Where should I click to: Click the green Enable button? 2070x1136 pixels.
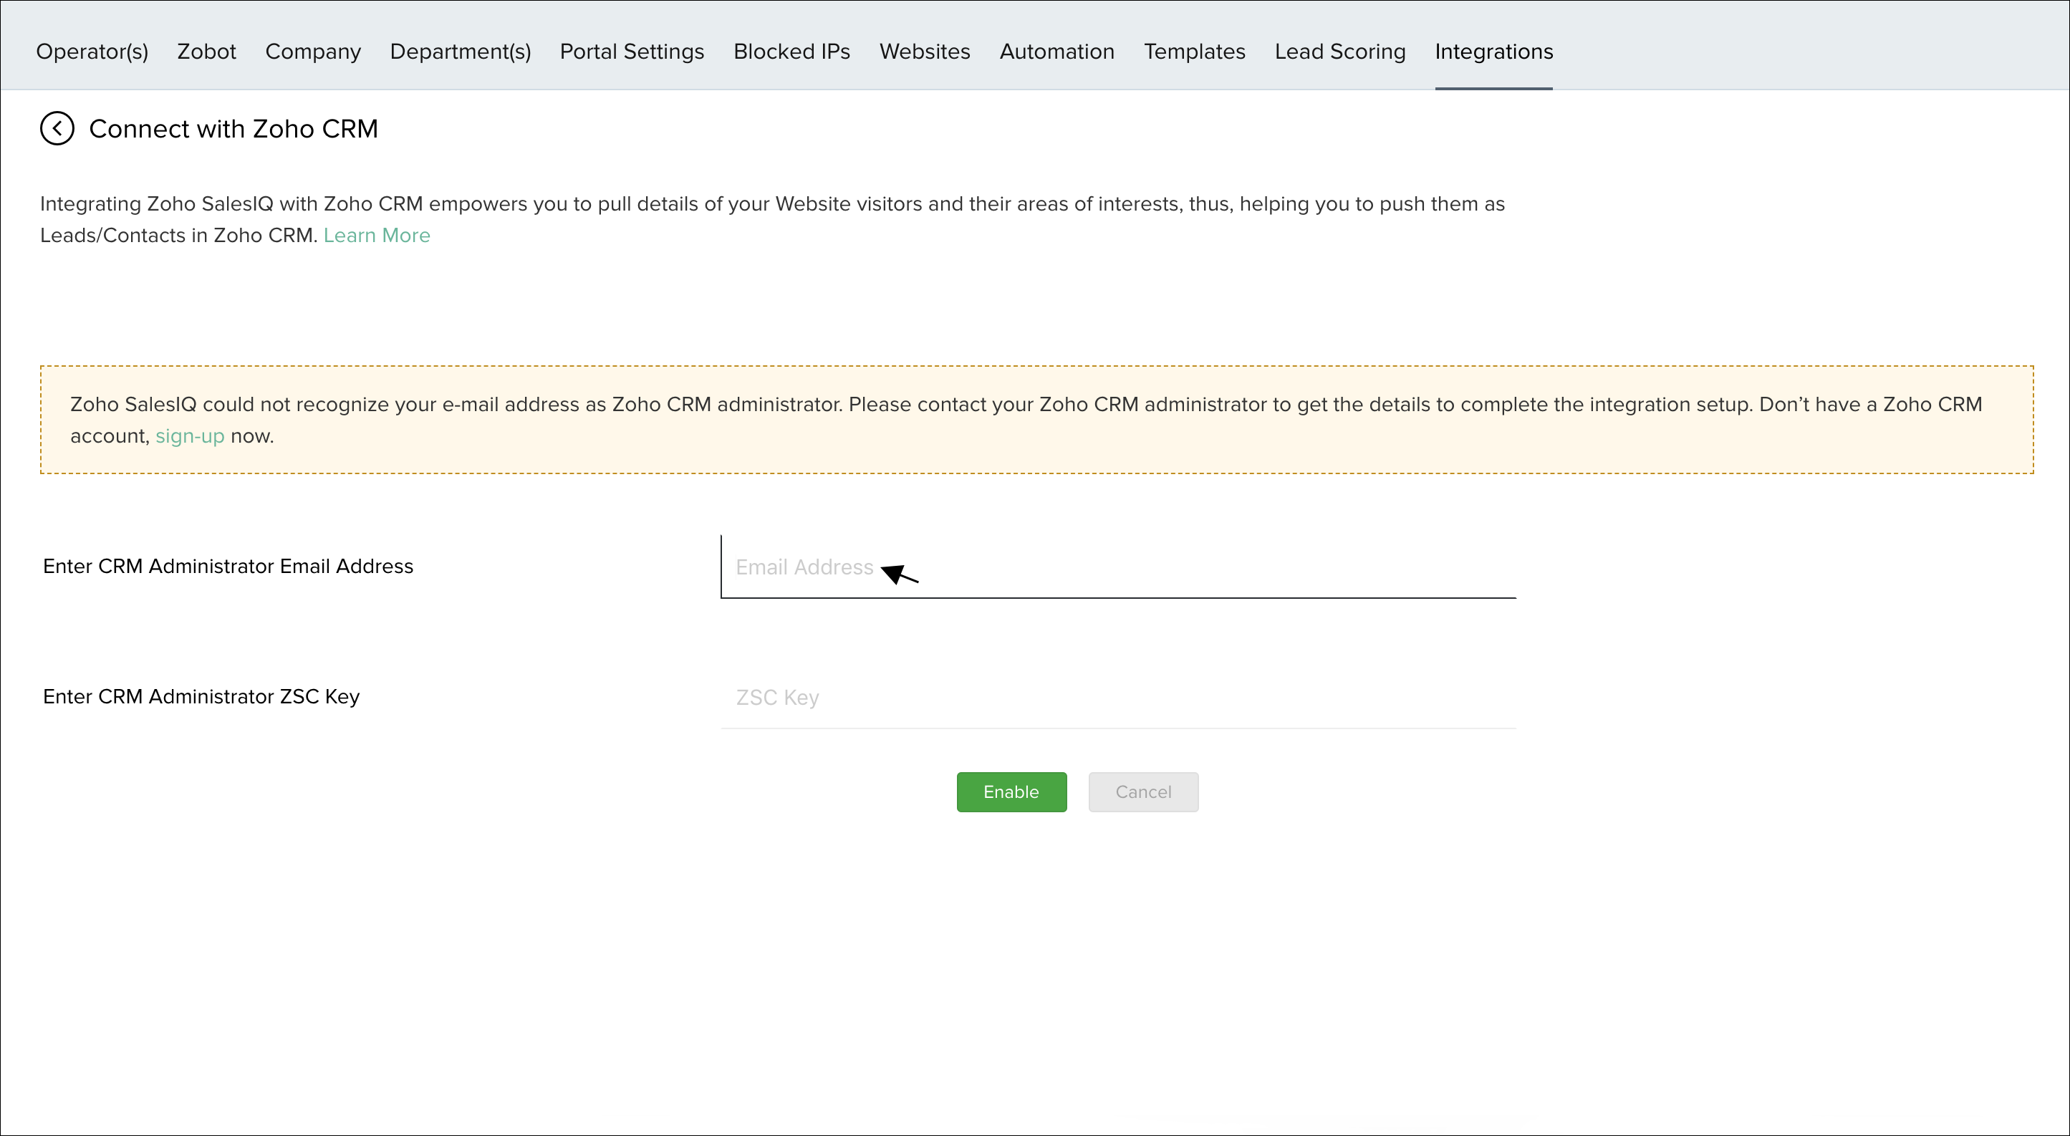(1011, 792)
